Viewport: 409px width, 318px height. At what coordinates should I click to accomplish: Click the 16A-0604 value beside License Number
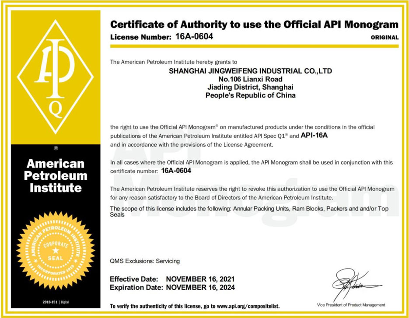pyautogui.click(x=194, y=36)
